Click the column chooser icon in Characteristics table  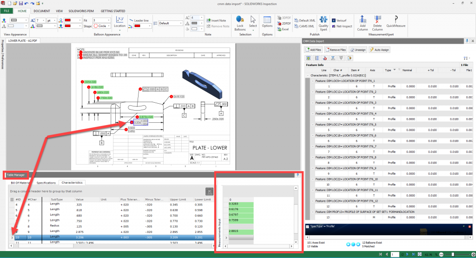pos(12,199)
